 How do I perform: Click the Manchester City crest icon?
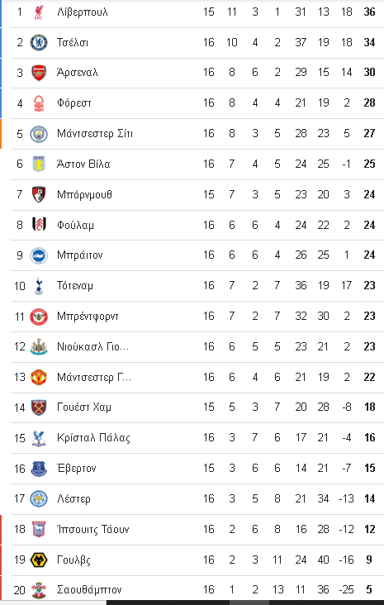(39, 134)
